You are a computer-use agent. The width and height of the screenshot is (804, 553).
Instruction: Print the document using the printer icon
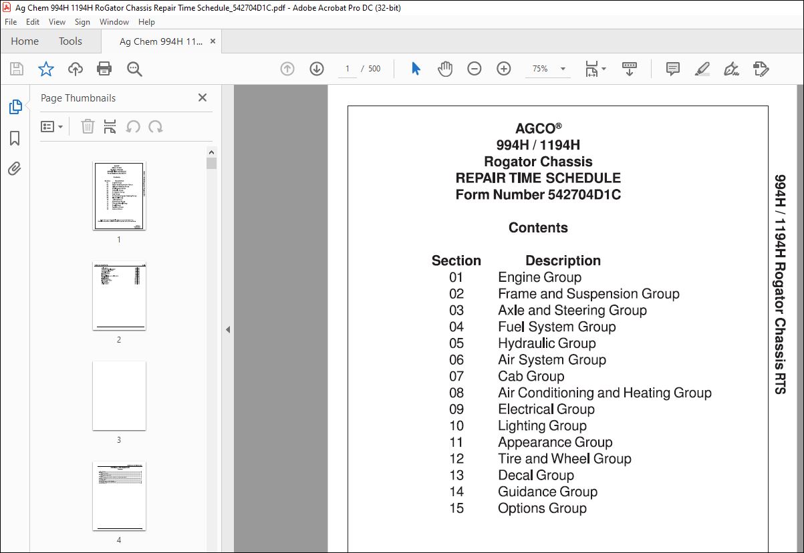tap(104, 69)
